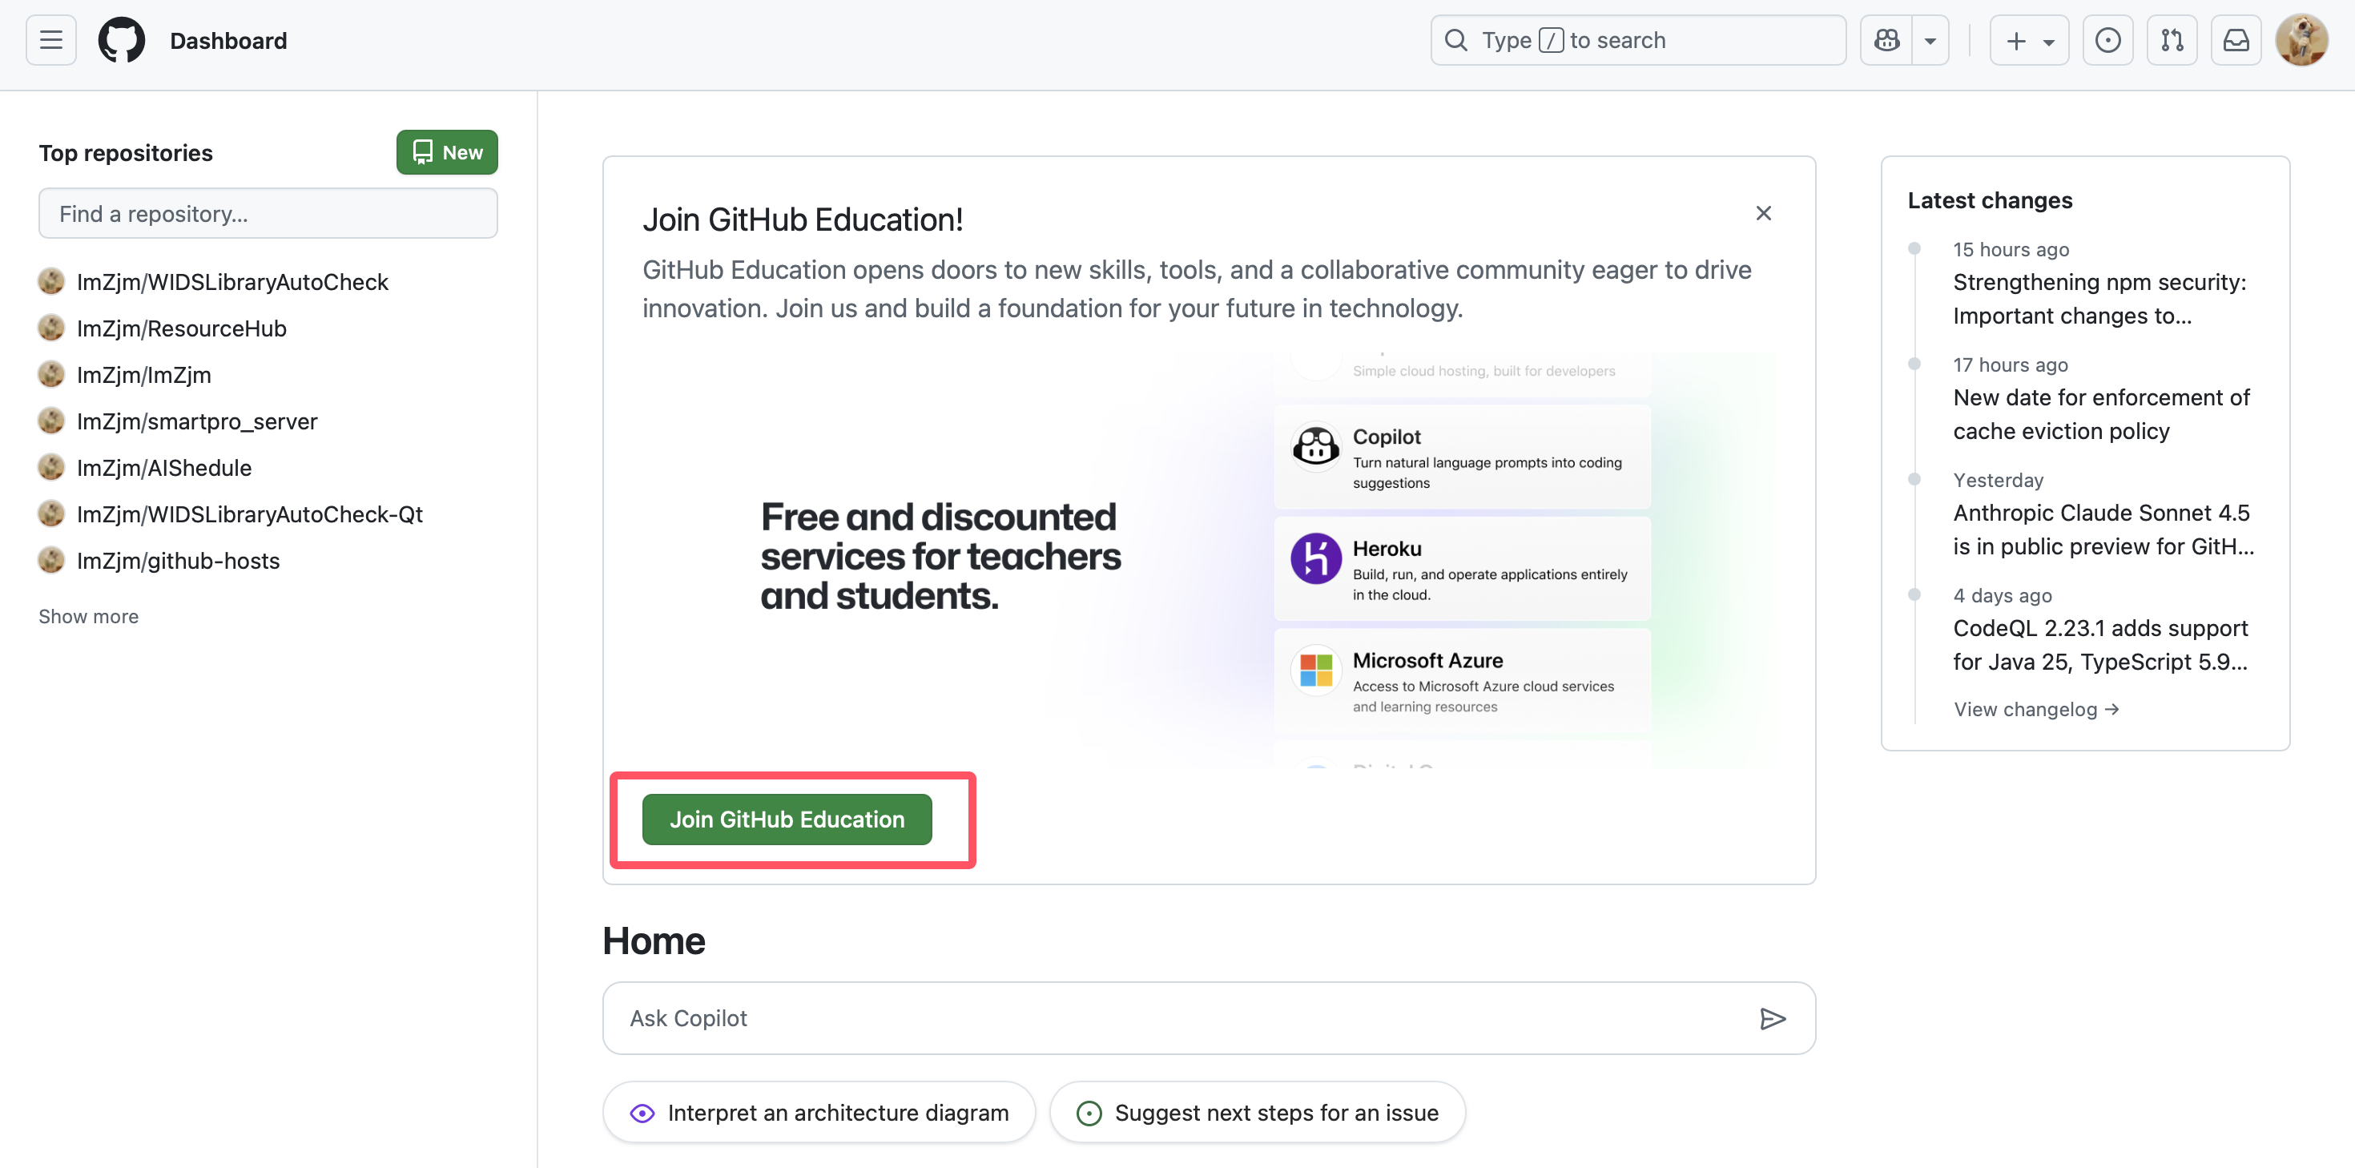Open Copilot chat icon in header

pyautogui.click(x=1886, y=40)
